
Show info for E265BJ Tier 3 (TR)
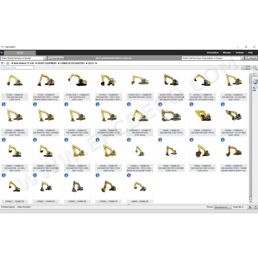[x=97, y=140]
